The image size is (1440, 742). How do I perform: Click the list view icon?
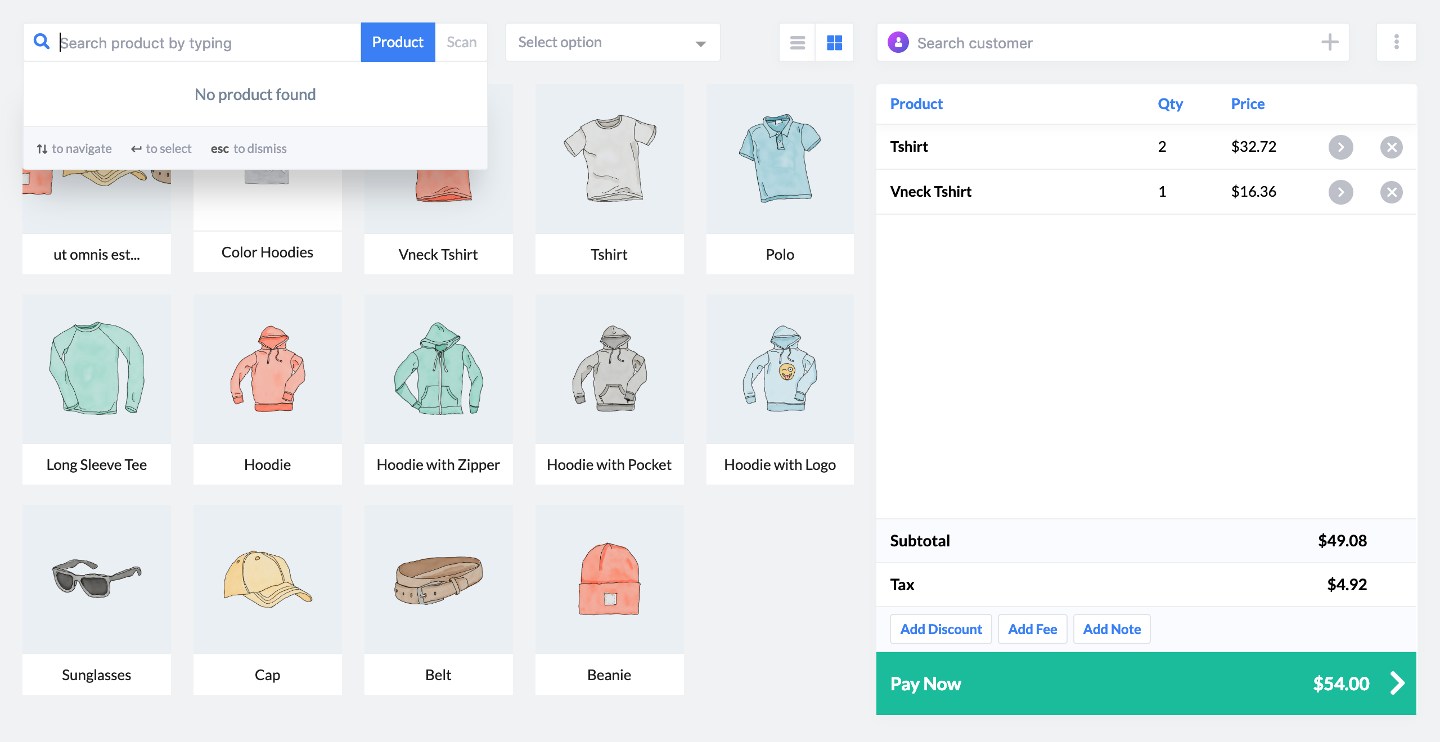click(797, 43)
